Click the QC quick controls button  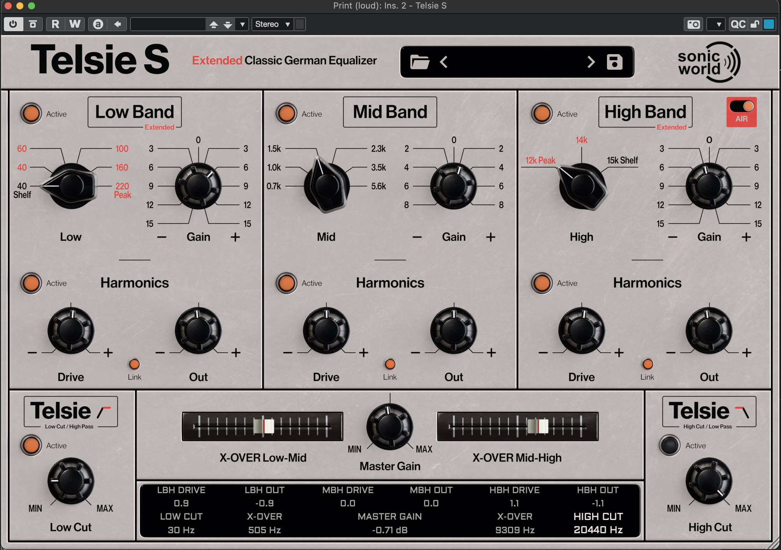click(738, 25)
